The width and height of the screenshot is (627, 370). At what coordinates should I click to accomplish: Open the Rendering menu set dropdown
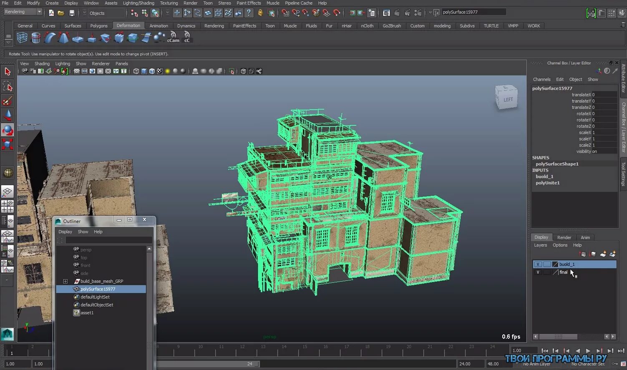pos(23,12)
